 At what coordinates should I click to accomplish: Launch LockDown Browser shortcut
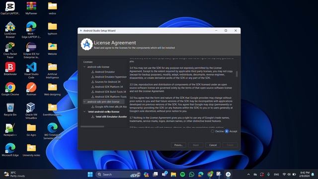point(10,30)
